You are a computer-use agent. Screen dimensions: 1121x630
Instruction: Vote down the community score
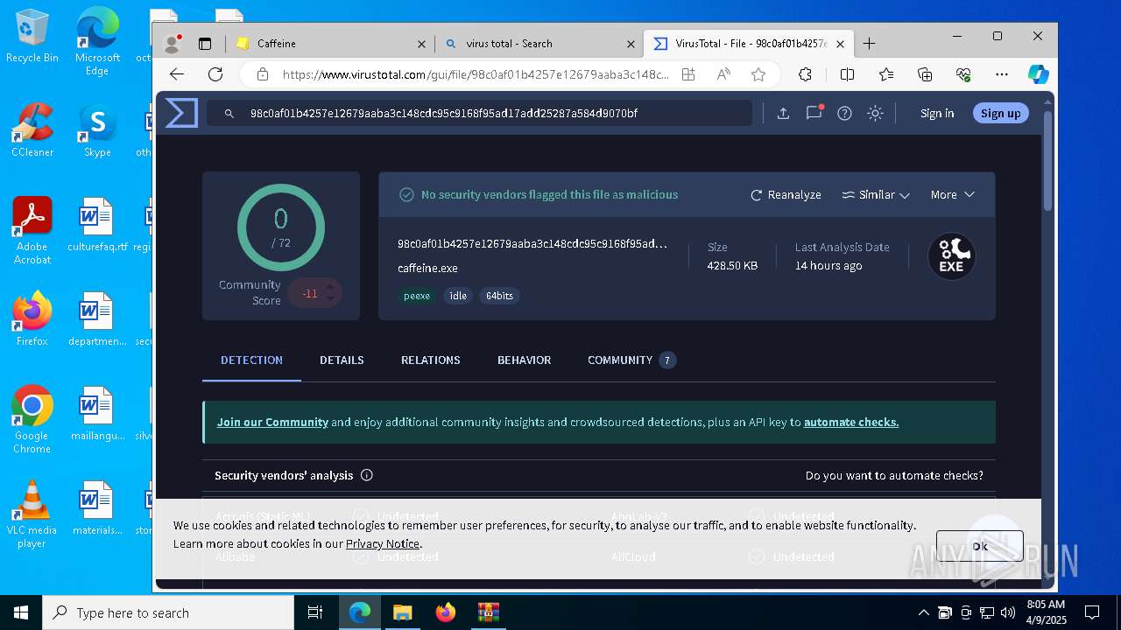coord(330,299)
